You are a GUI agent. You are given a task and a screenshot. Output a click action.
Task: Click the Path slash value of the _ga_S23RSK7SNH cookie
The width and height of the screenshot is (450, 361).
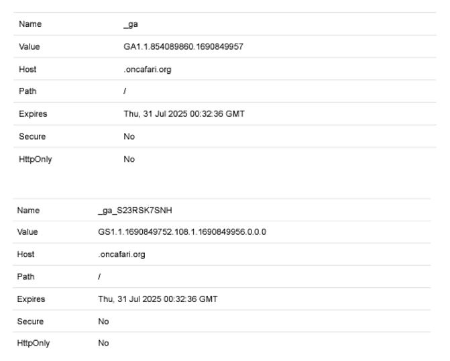(x=99, y=276)
